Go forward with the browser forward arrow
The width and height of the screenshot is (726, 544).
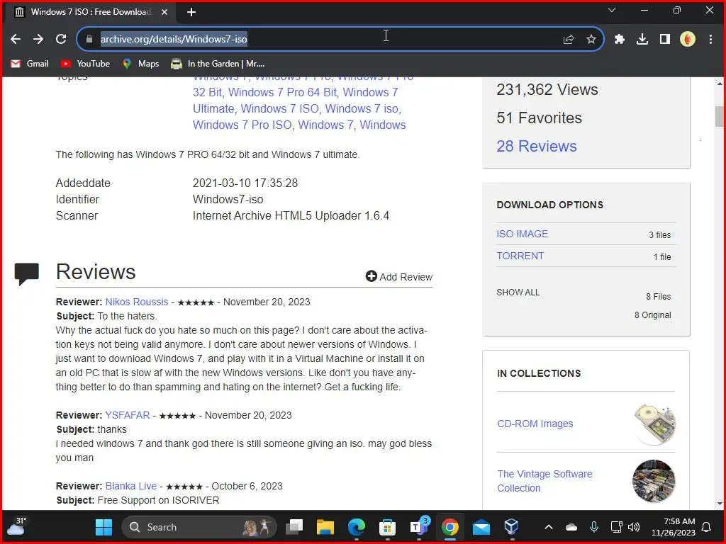point(38,40)
